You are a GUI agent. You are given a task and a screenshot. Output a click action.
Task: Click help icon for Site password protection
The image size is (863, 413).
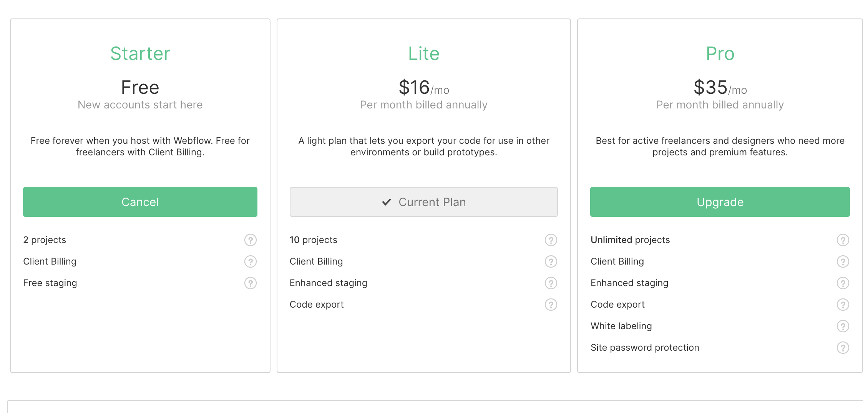pos(843,348)
